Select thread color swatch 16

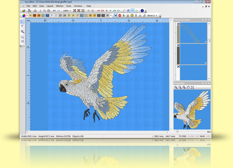(30, 15)
